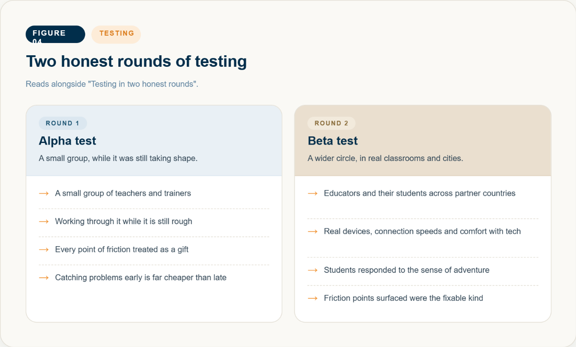
Task: Click the arrow next to "Educators and their students"
Action: coord(313,194)
